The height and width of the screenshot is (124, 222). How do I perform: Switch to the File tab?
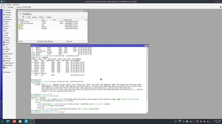point(20,14)
